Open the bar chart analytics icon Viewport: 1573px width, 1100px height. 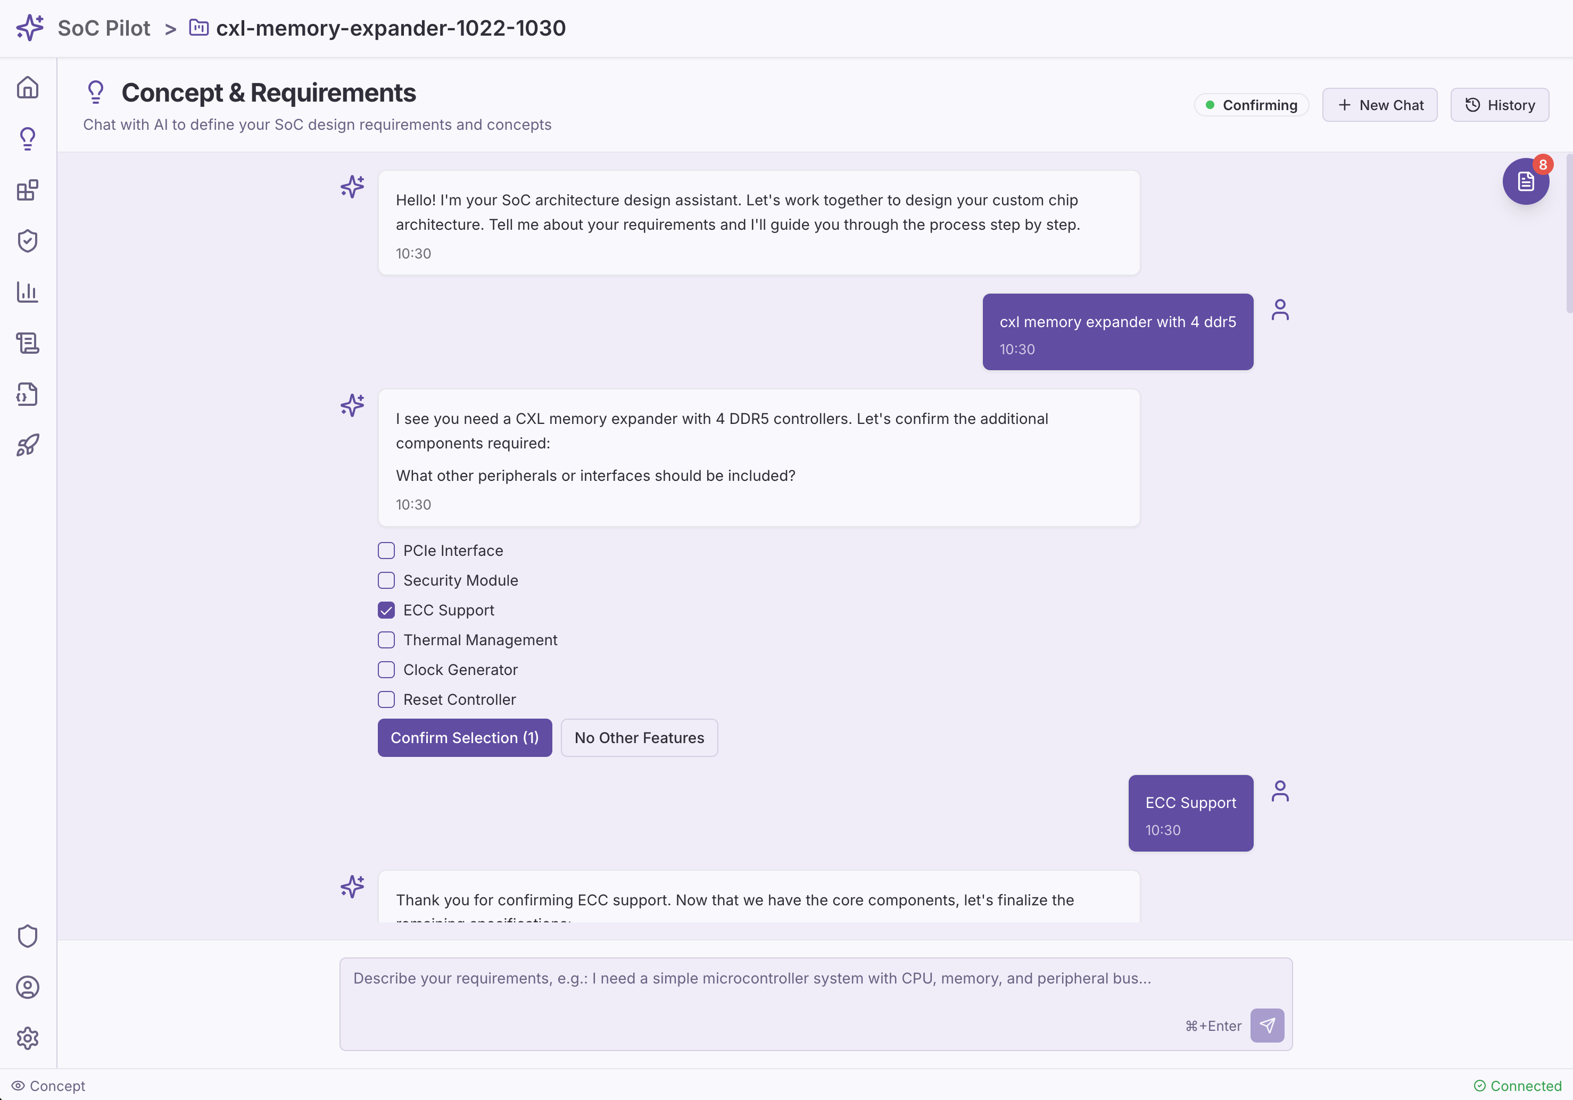(x=27, y=292)
